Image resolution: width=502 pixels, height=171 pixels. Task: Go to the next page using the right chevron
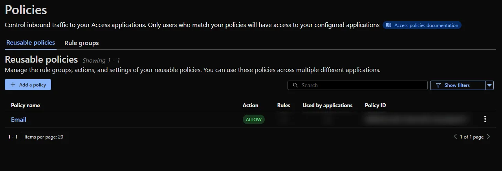click(488, 137)
